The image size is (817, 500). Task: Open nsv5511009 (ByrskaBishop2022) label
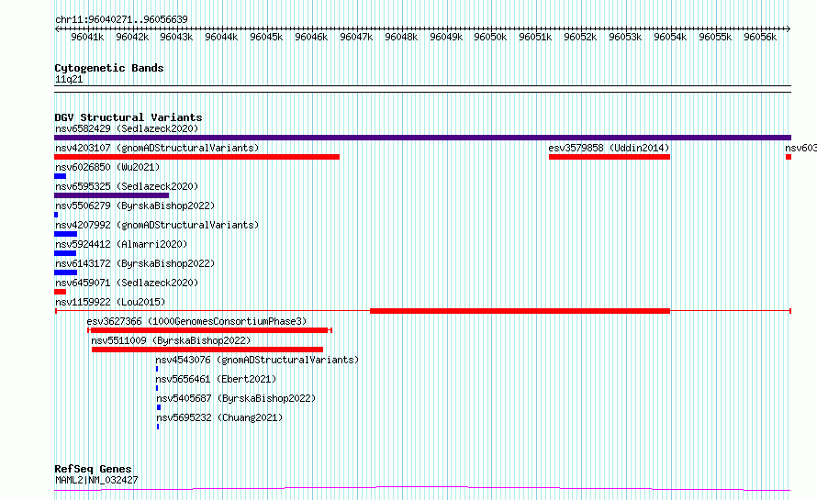(171, 340)
